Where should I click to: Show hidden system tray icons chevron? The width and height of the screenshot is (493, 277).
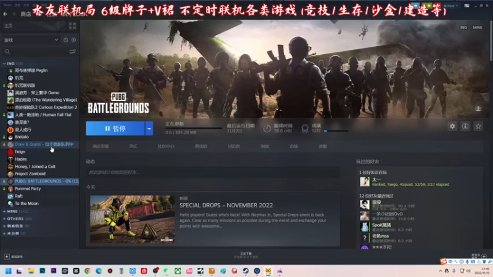coord(441,271)
